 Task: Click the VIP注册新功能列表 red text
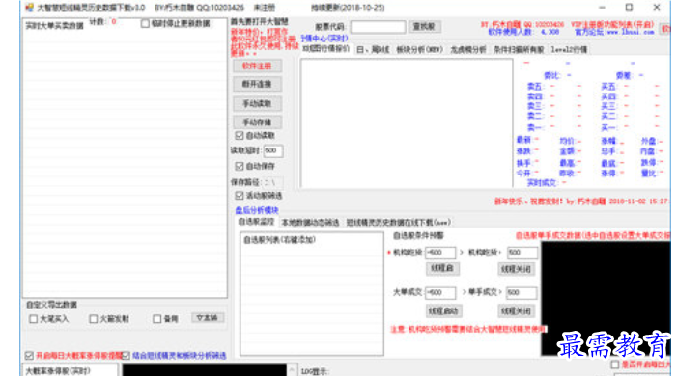coord(612,25)
